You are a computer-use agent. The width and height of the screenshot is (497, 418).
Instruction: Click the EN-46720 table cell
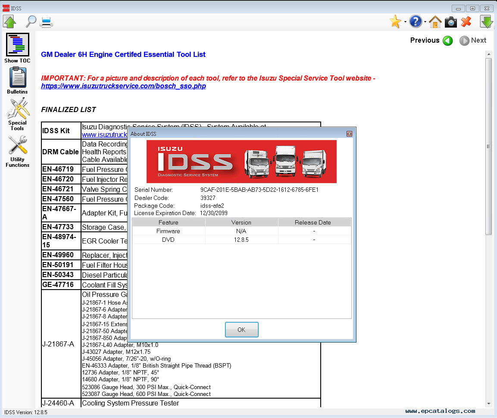[61, 179]
